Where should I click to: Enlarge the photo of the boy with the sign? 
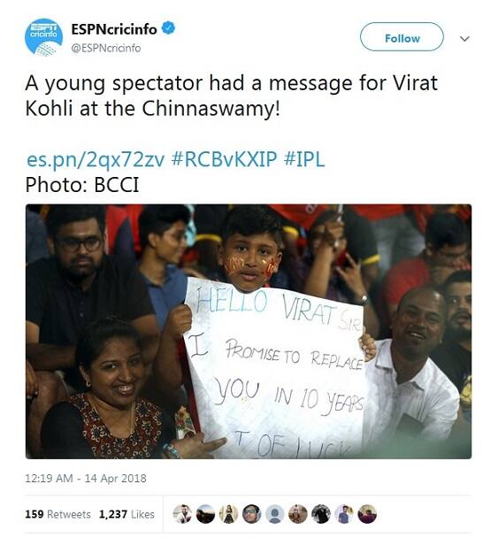click(x=249, y=332)
